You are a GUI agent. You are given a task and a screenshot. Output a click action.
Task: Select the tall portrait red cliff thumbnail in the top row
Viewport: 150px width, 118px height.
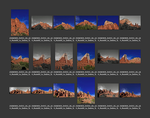coord(20,23)
